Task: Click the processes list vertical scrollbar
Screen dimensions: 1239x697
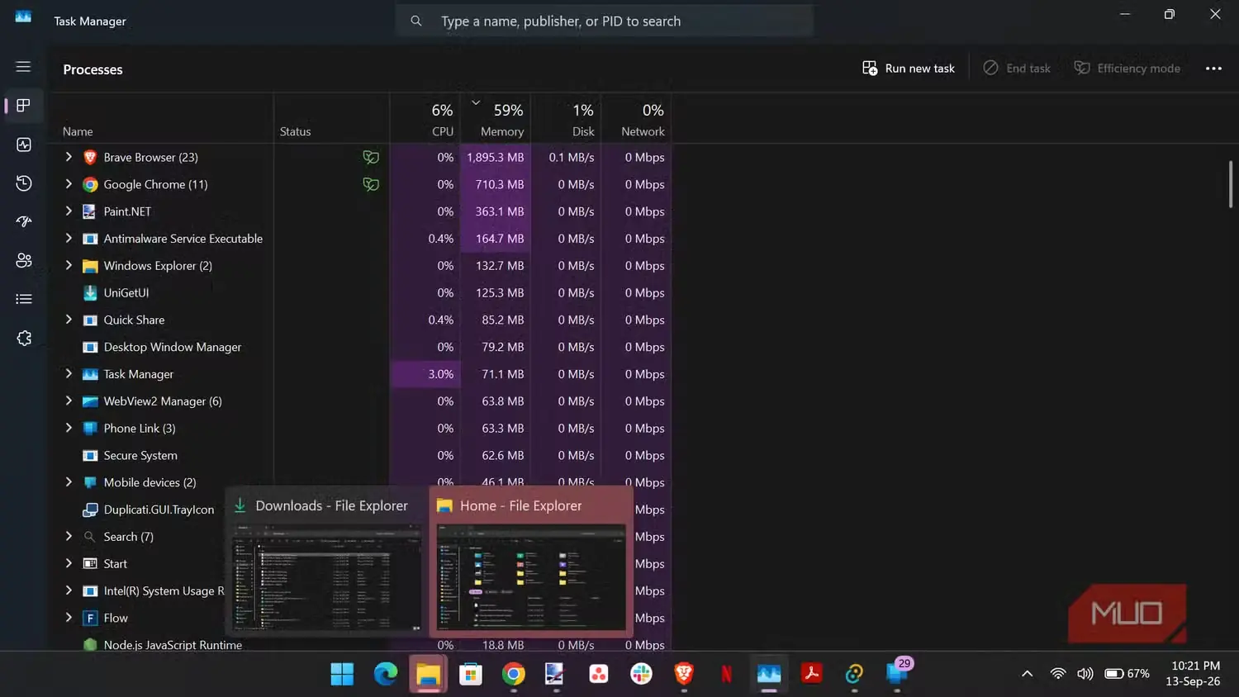Action: 1230,184
